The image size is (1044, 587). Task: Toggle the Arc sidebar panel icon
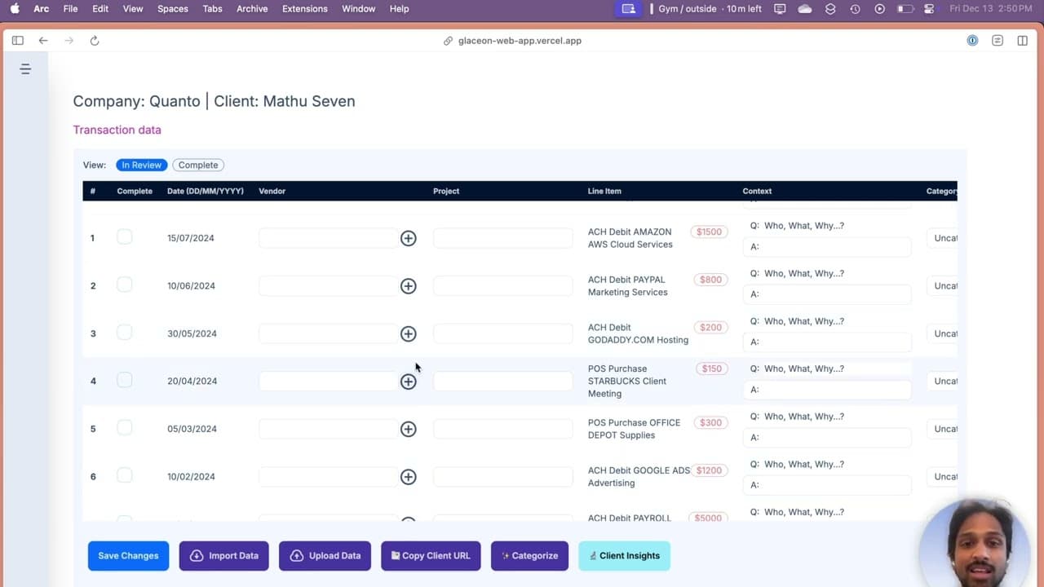(x=18, y=41)
